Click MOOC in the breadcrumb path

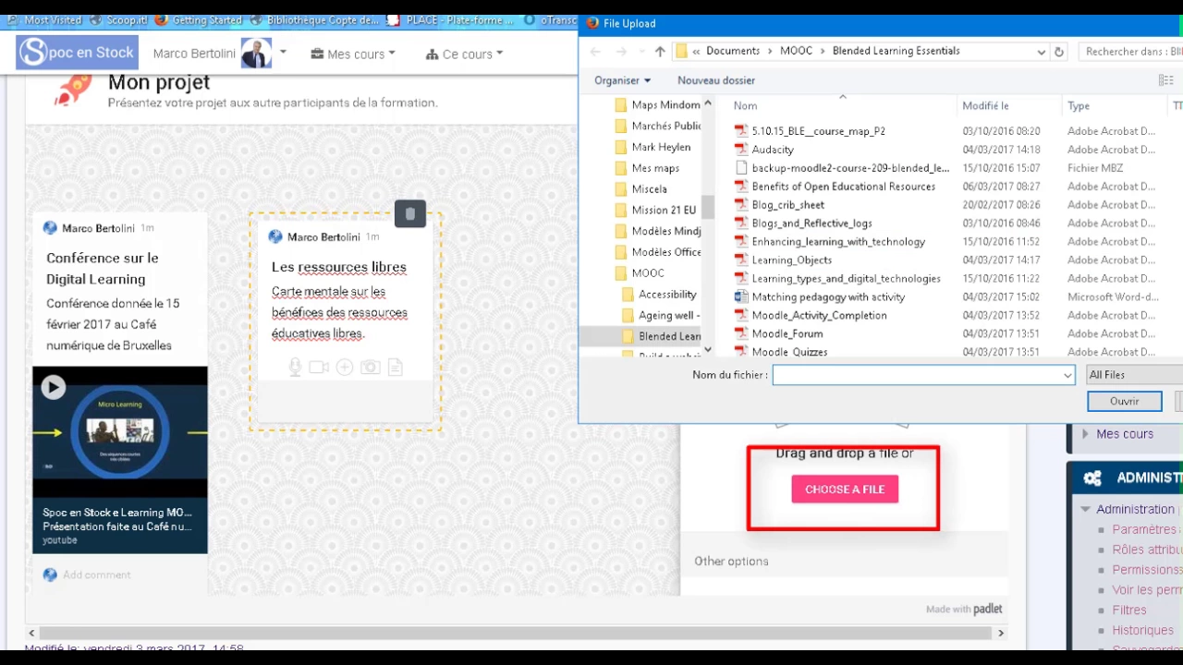click(x=796, y=52)
